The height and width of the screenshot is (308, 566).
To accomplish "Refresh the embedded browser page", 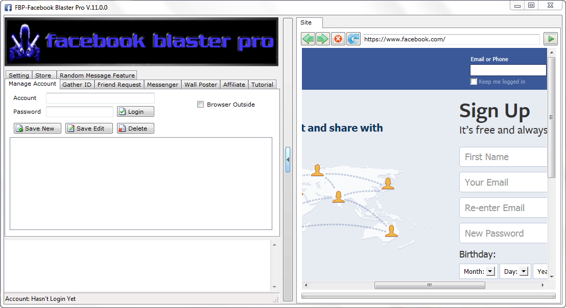I will [353, 39].
